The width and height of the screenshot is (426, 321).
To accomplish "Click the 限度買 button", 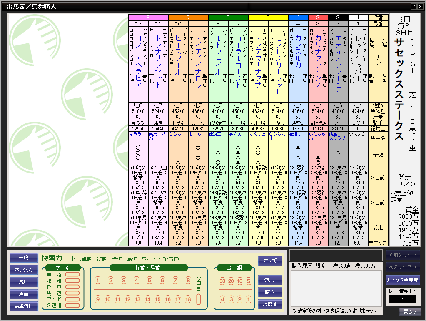I will coord(270,304).
